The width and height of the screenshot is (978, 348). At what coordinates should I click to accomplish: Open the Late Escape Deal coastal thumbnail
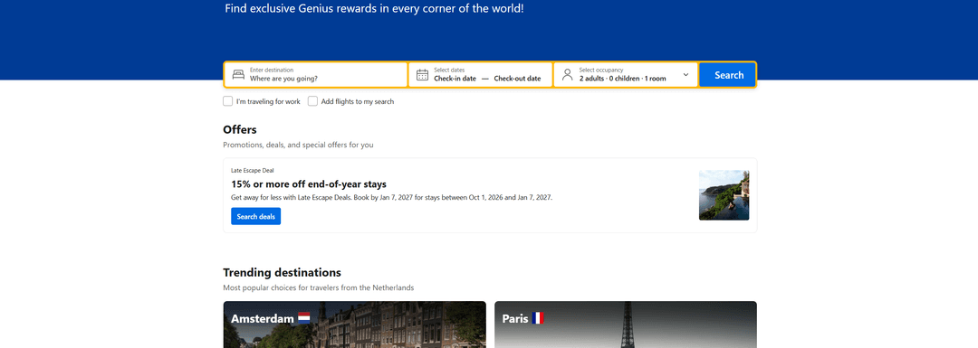tap(724, 195)
